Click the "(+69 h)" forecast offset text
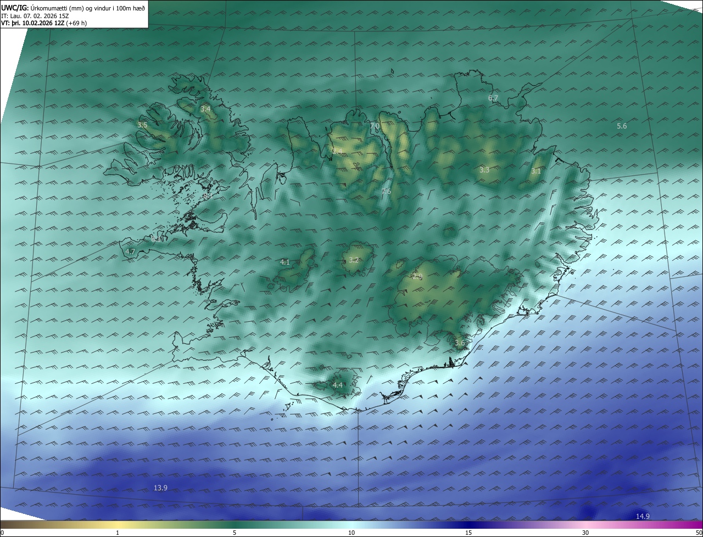The height and width of the screenshot is (537, 703). (x=76, y=23)
